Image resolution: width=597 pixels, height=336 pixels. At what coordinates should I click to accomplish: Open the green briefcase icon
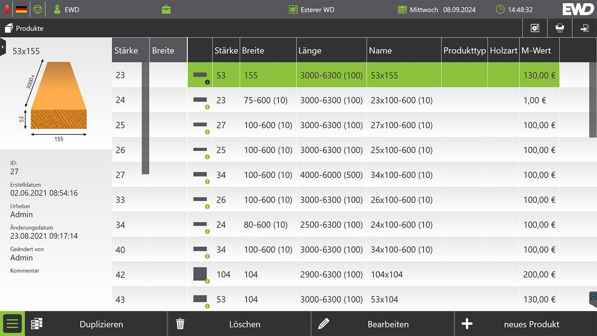pos(166,10)
